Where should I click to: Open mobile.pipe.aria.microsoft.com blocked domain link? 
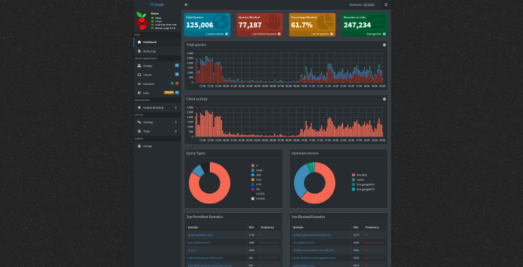[x=312, y=235]
